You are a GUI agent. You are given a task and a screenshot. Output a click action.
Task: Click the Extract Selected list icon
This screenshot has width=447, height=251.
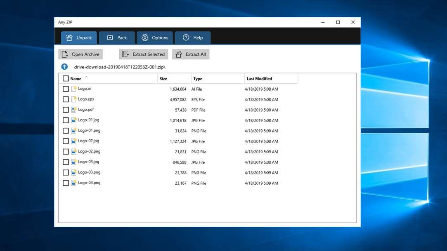125,54
